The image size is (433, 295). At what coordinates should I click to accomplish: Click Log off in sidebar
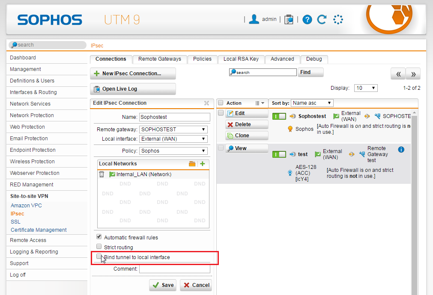click(18, 275)
